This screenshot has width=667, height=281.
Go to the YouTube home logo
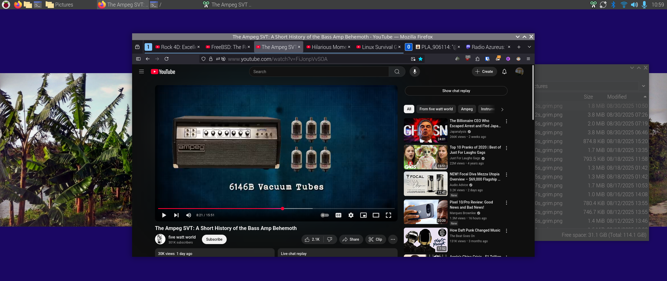click(163, 72)
